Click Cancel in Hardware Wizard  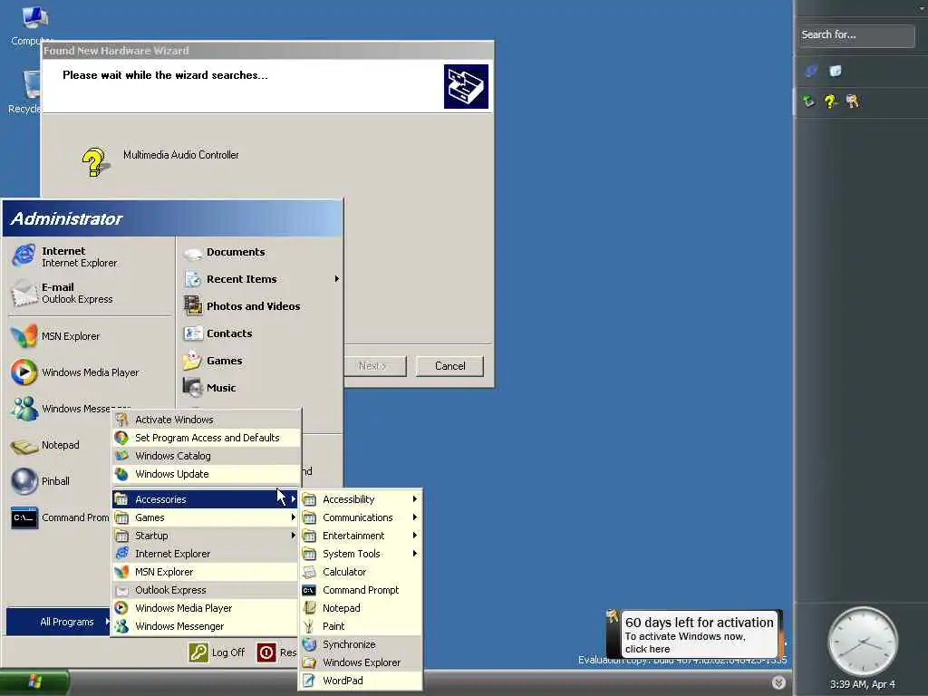[449, 366]
